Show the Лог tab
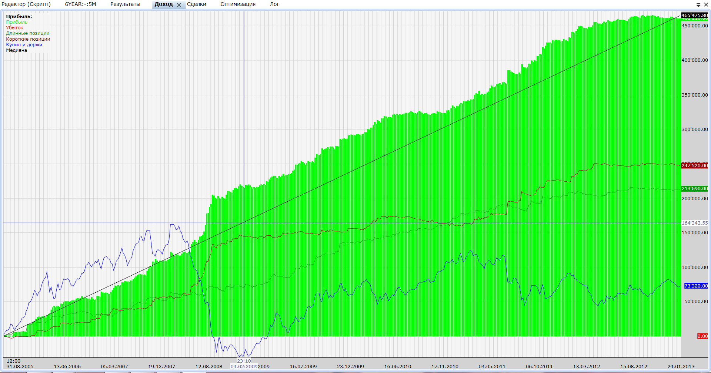The image size is (711, 373). tap(274, 4)
